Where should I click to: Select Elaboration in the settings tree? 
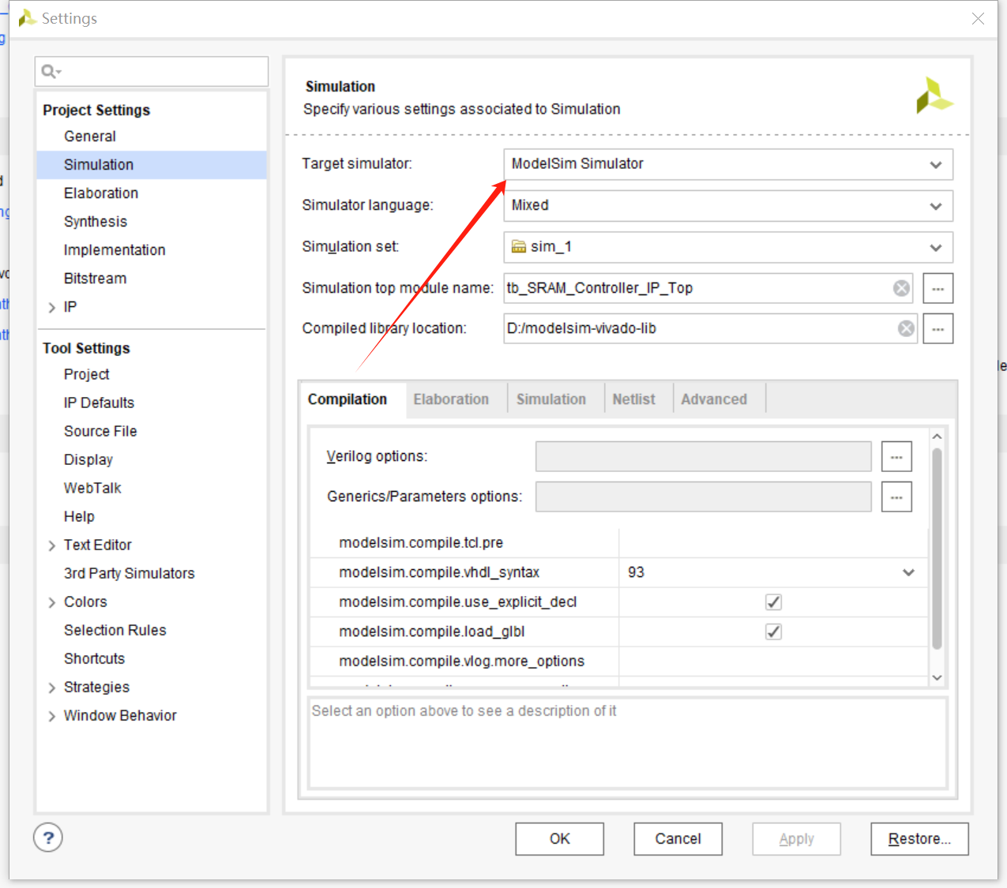(x=101, y=193)
